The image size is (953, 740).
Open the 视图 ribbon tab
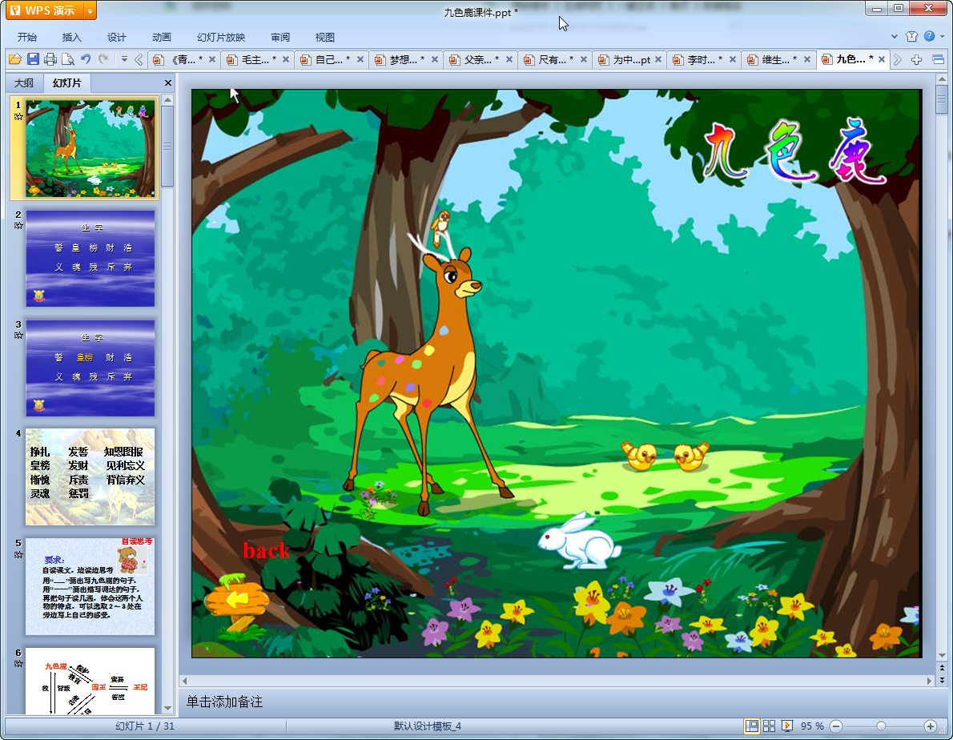tap(324, 37)
